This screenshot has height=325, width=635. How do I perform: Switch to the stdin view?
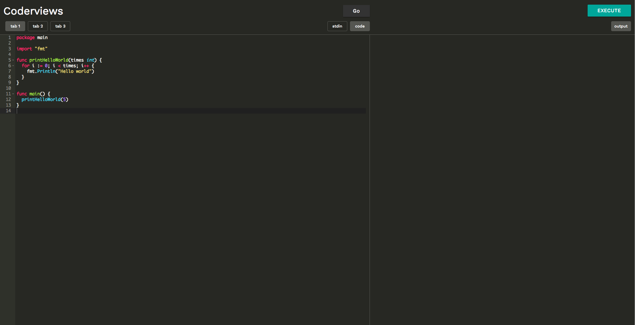point(337,26)
